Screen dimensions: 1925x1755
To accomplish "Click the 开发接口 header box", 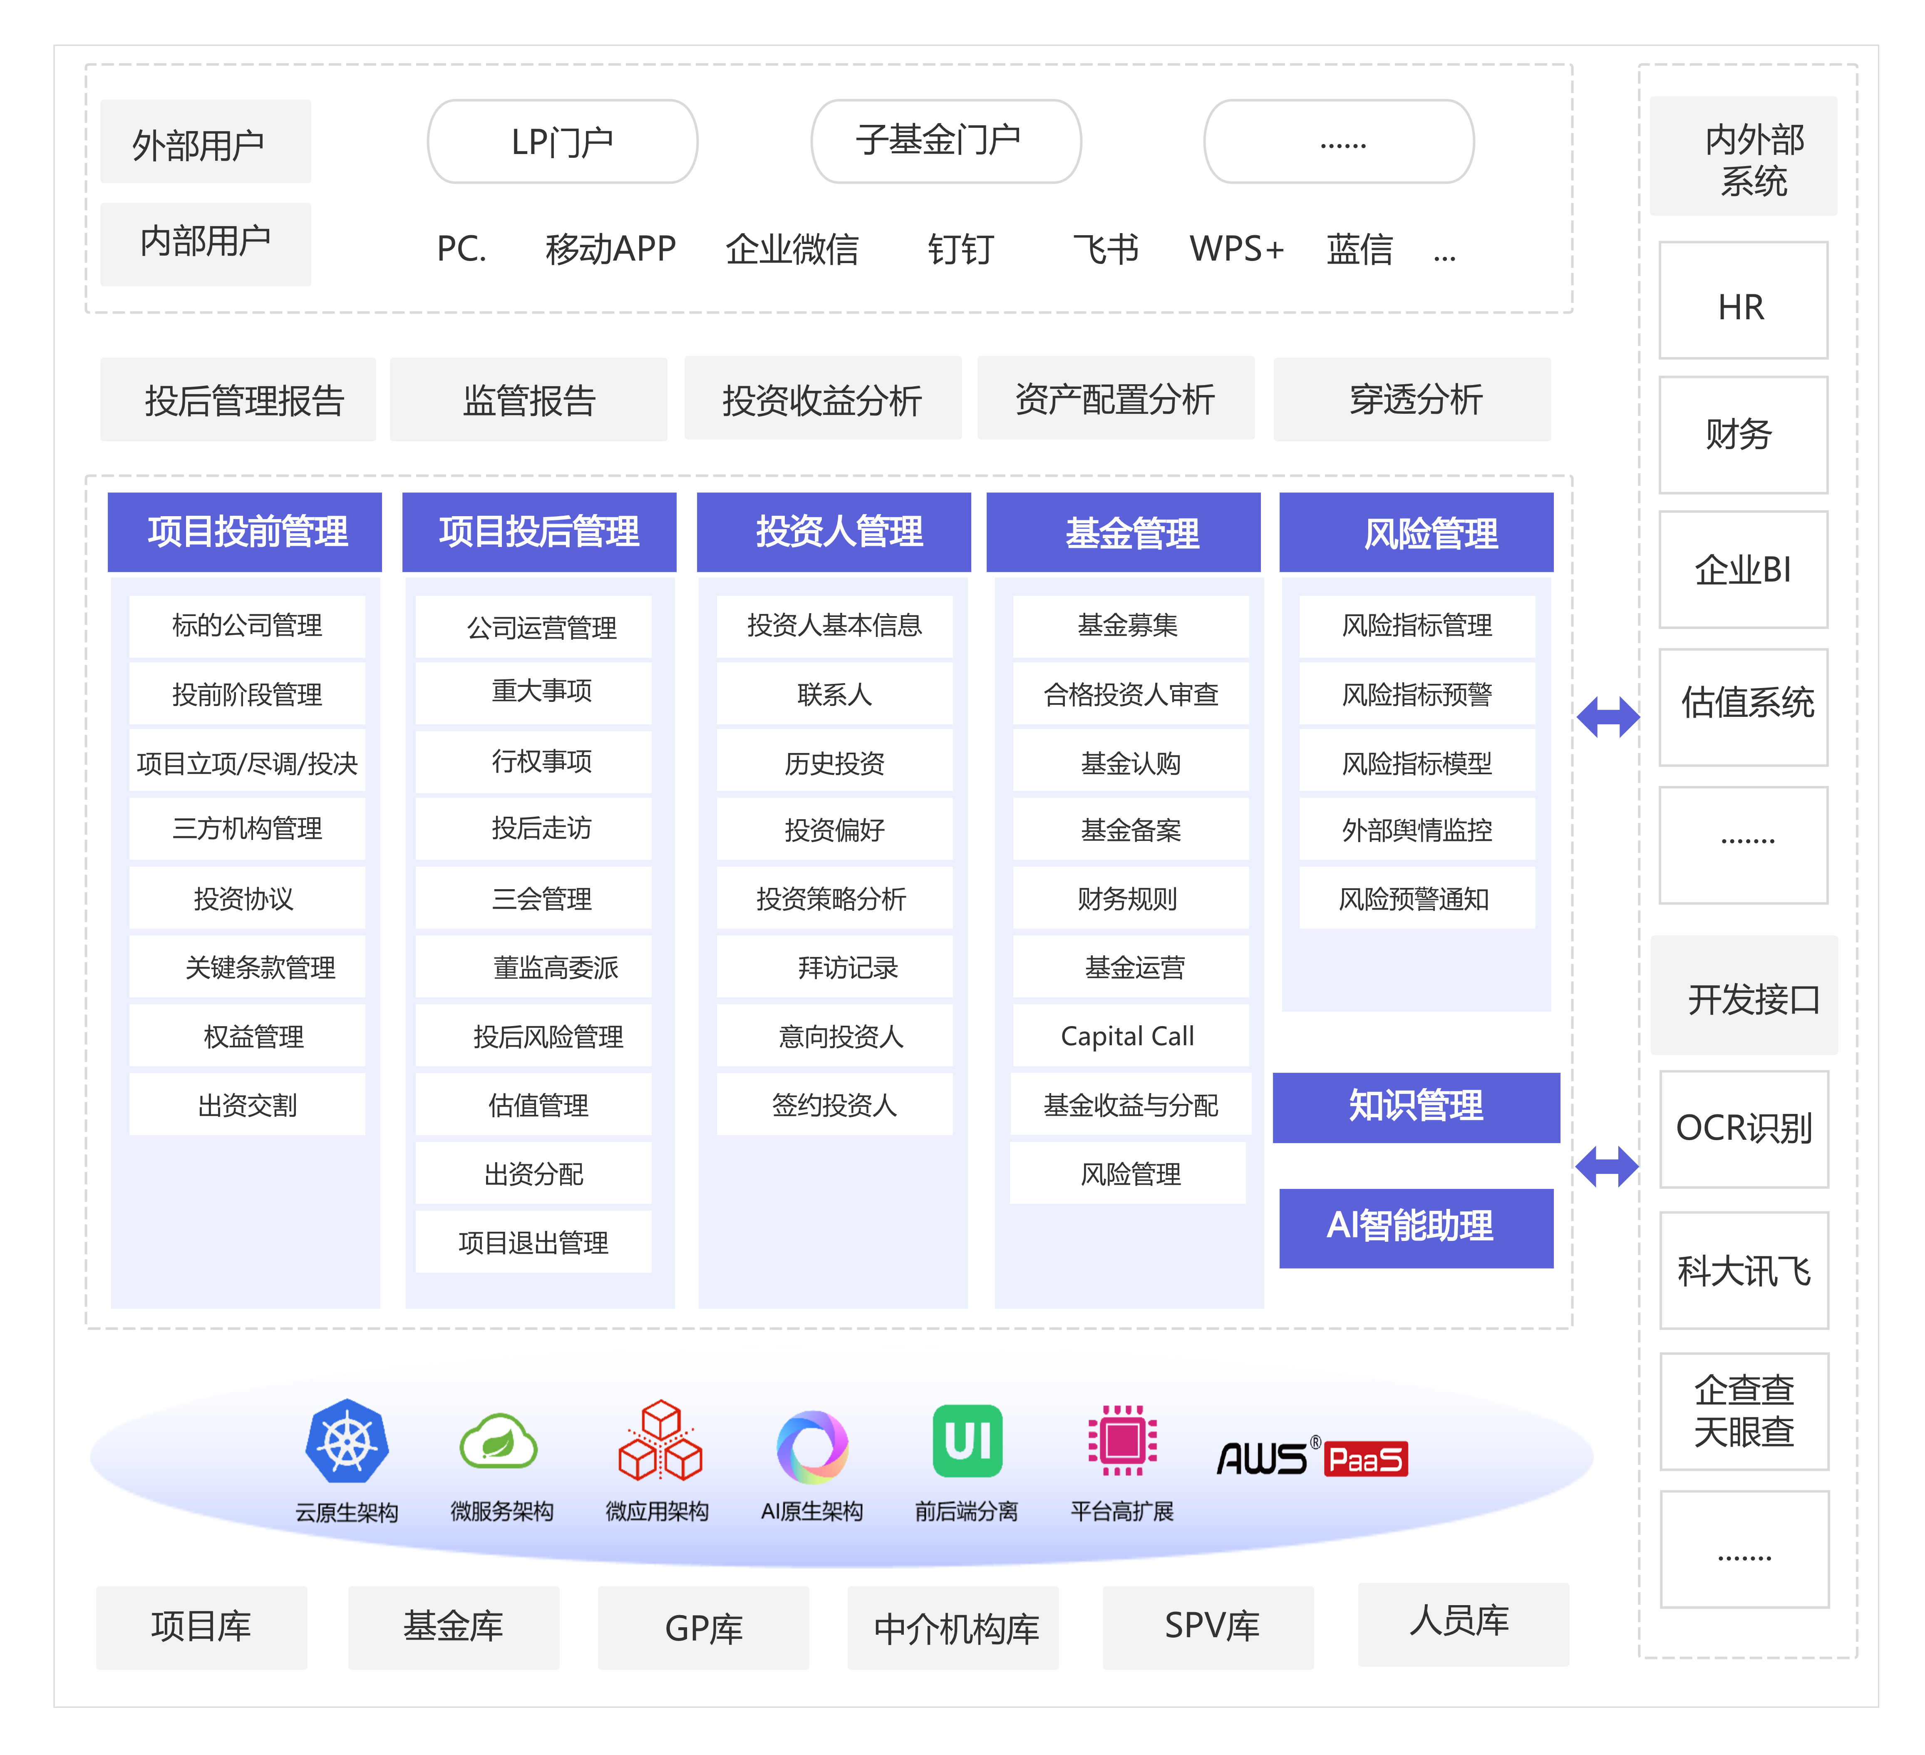I will pos(1744,995).
